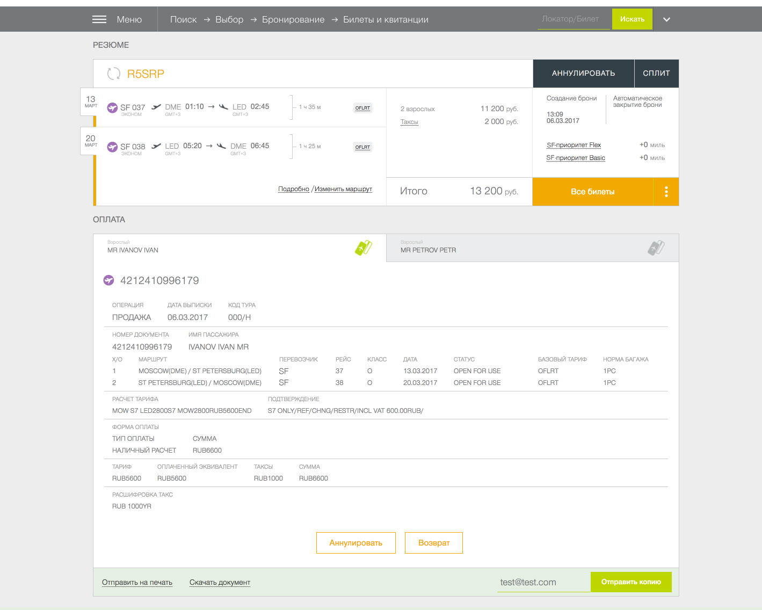Image resolution: width=762 pixels, height=610 pixels.
Task: Open the three-dot menu next to Все билеты
Action: (666, 192)
